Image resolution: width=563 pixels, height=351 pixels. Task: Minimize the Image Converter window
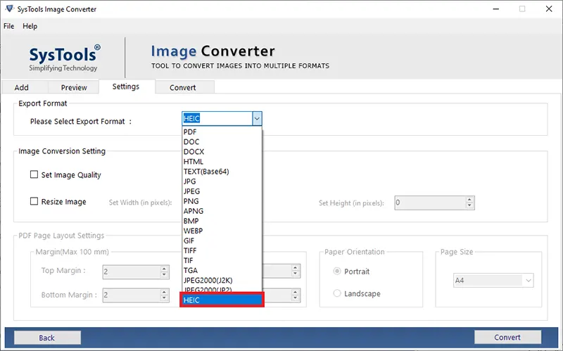point(496,9)
